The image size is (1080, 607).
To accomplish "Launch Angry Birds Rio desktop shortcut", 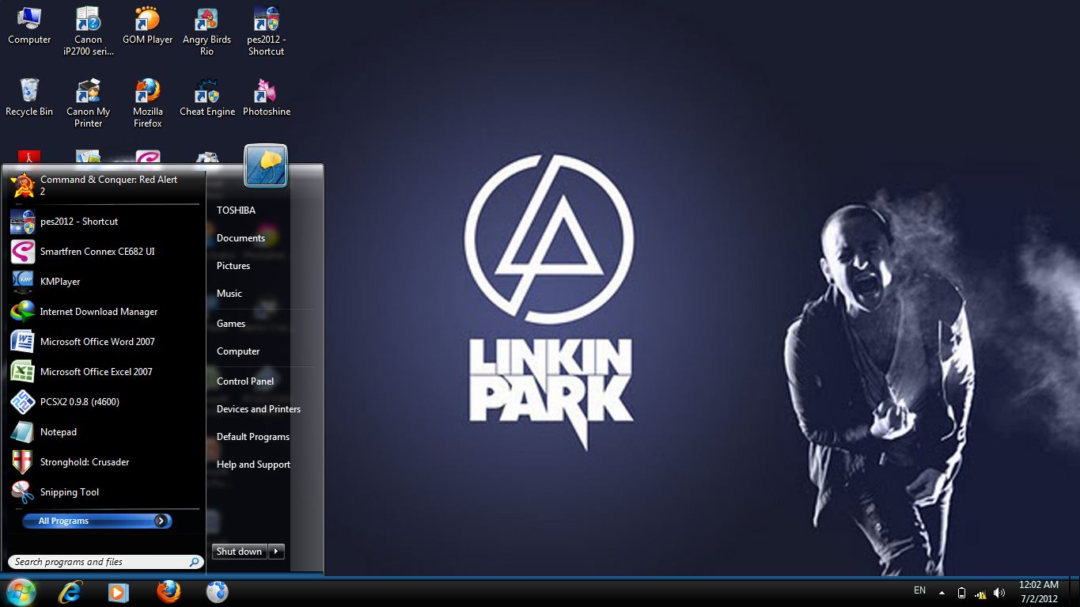I will (x=207, y=31).
